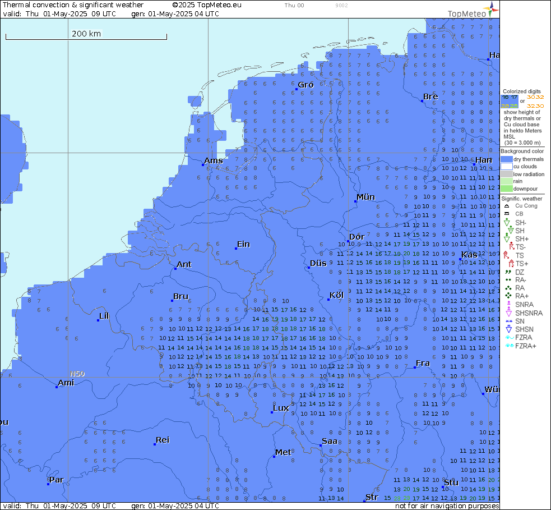
Task: Click the Thermal convection chart title
Action: pyautogui.click(x=73, y=5)
